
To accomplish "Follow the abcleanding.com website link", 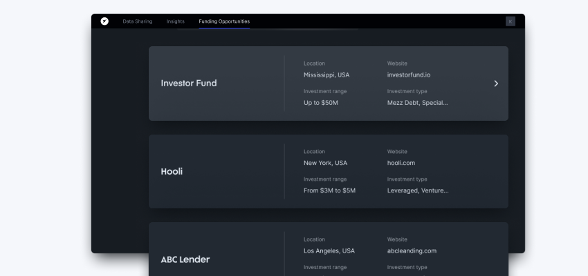I will [x=412, y=251].
